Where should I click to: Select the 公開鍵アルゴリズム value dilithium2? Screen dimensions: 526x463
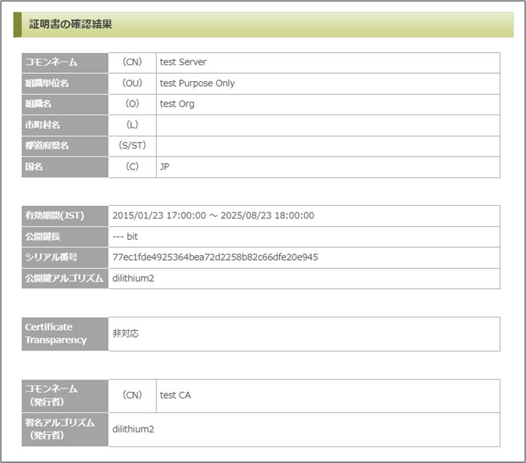tap(133, 278)
